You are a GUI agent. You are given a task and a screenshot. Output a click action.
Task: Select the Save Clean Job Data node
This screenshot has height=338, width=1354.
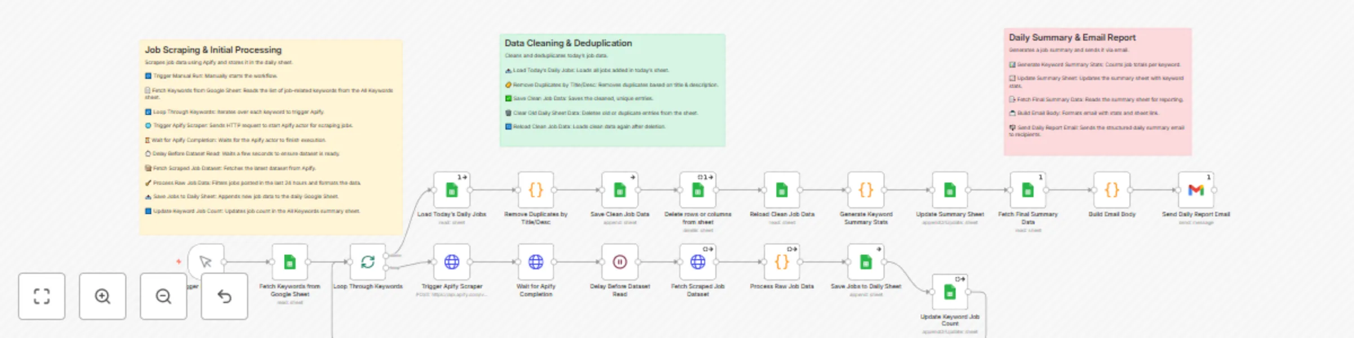620,190
